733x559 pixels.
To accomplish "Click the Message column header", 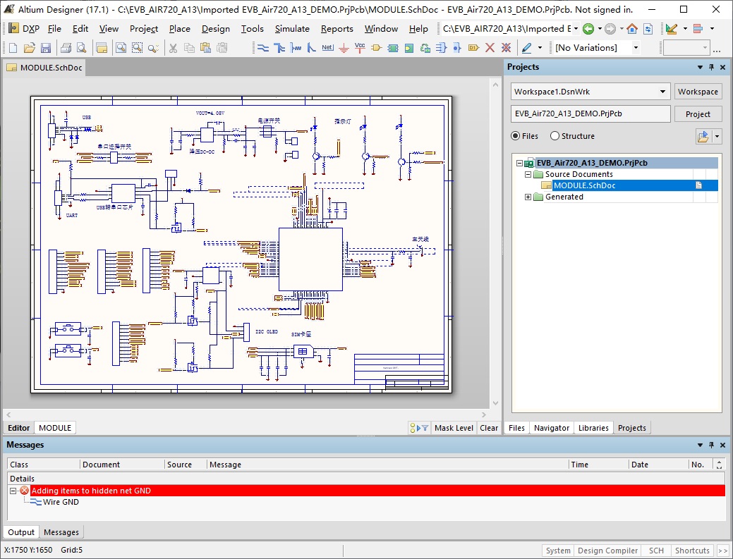I will tap(387, 465).
